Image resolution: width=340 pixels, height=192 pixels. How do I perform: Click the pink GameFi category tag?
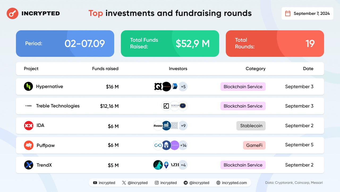[254, 145]
